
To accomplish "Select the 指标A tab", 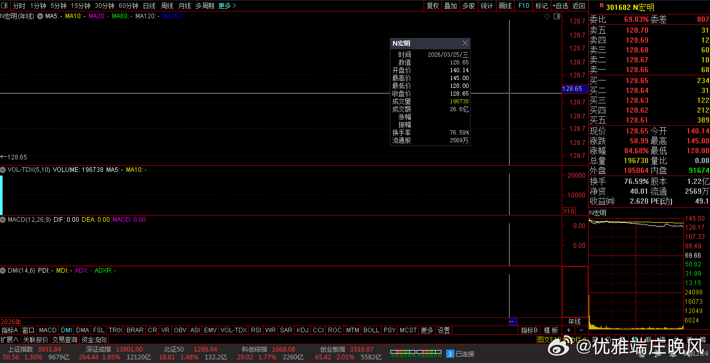I will (x=9, y=330).
